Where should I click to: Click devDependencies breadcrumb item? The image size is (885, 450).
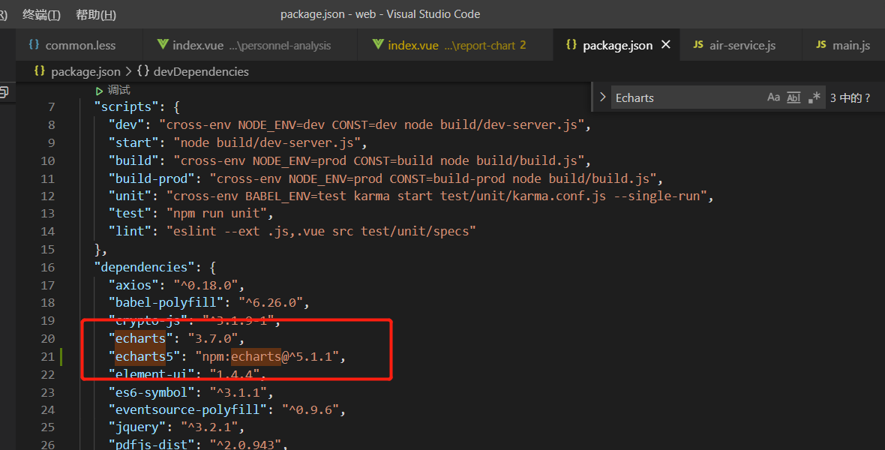(201, 72)
